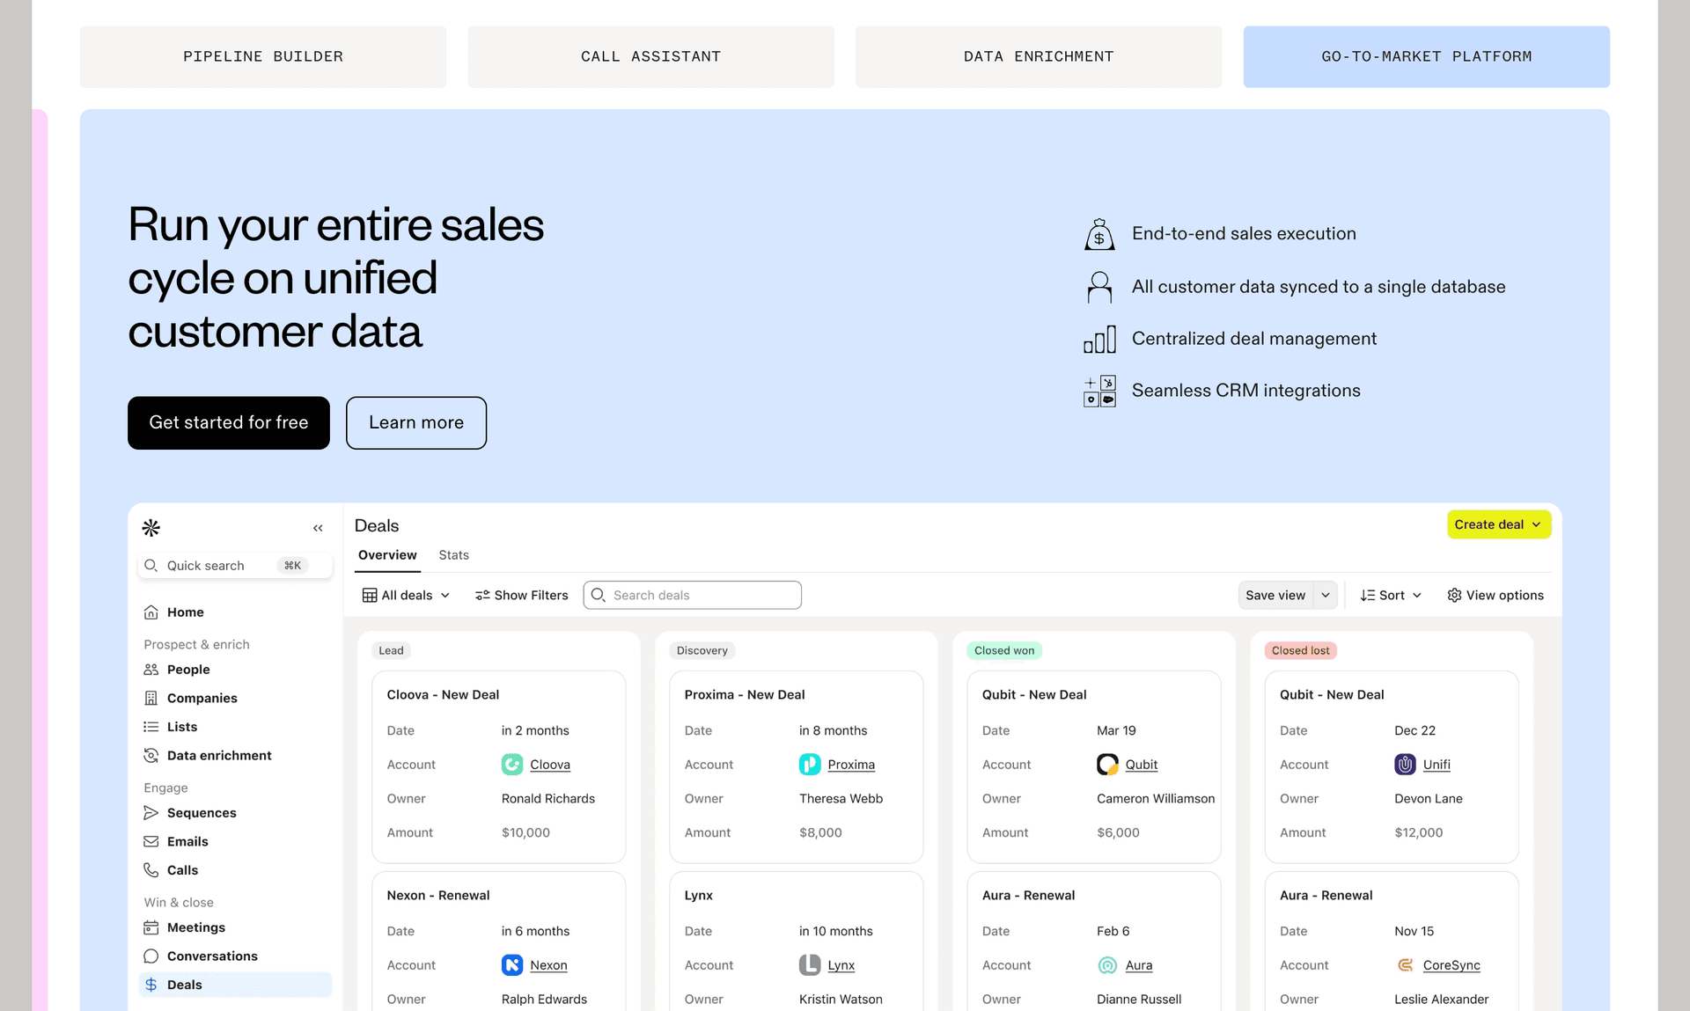Click the Closed won stage label
The image size is (1690, 1011).
pyautogui.click(x=1004, y=651)
